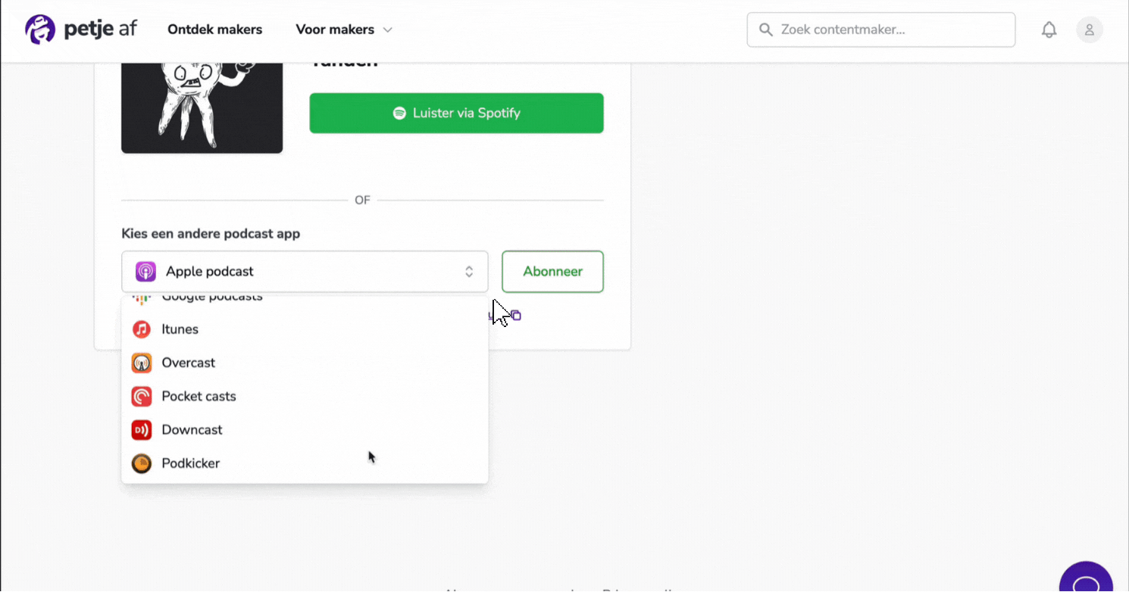Open the user profile avatar
1129x592 pixels.
[x=1090, y=30]
